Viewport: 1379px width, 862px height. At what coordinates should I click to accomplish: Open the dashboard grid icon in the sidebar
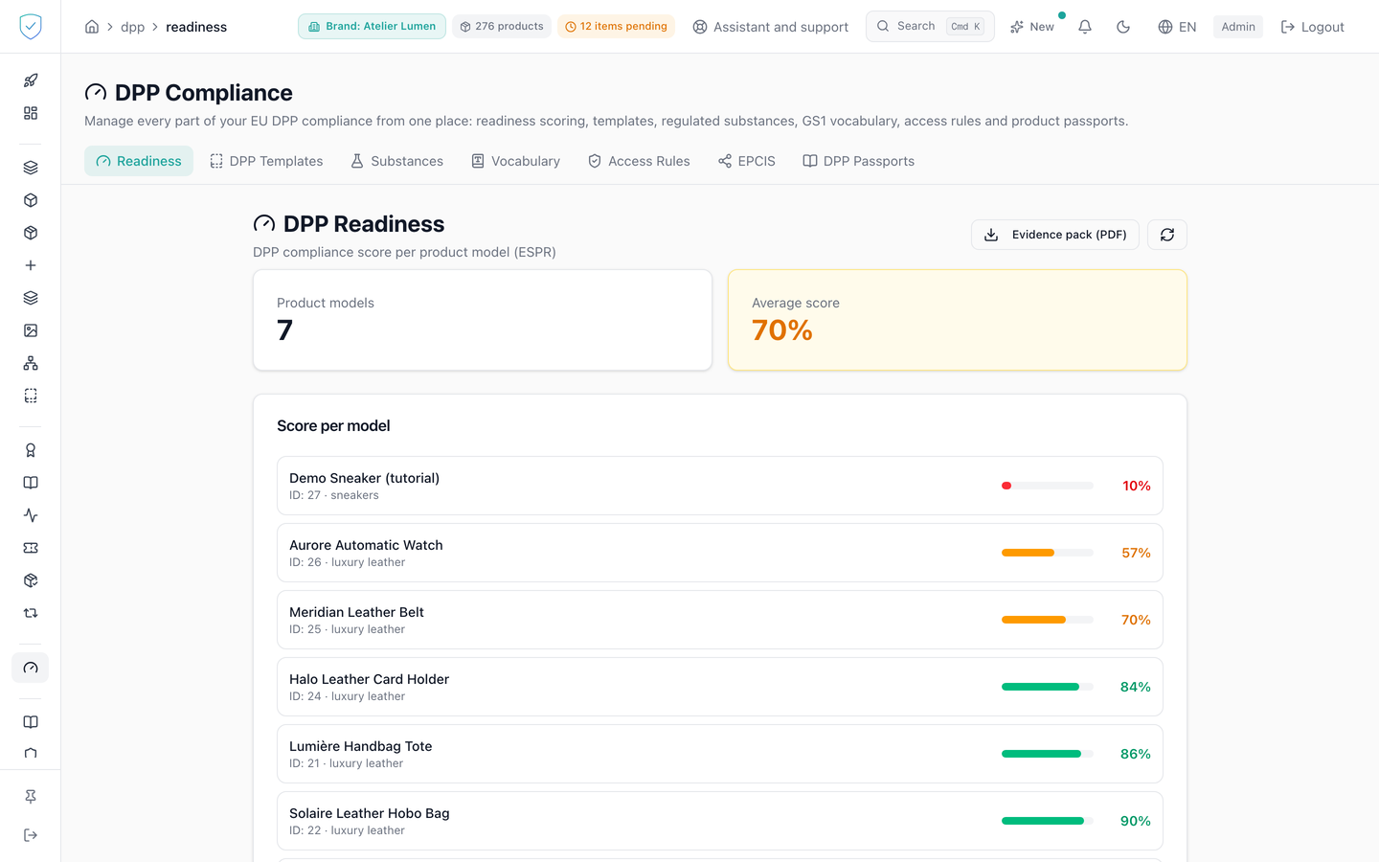click(31, 113)
